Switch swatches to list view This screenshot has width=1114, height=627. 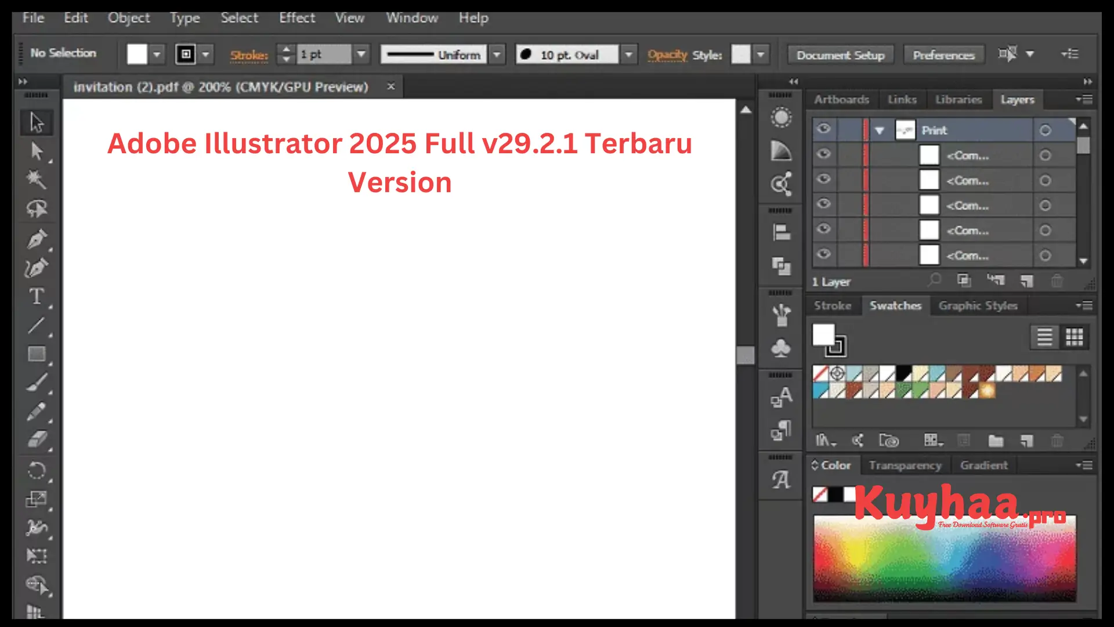pyautogui.click(x=1045, y=337)
